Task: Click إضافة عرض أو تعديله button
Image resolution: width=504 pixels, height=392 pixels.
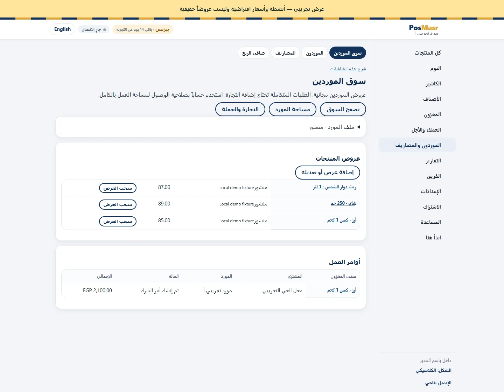Action: tap(328, 172)
